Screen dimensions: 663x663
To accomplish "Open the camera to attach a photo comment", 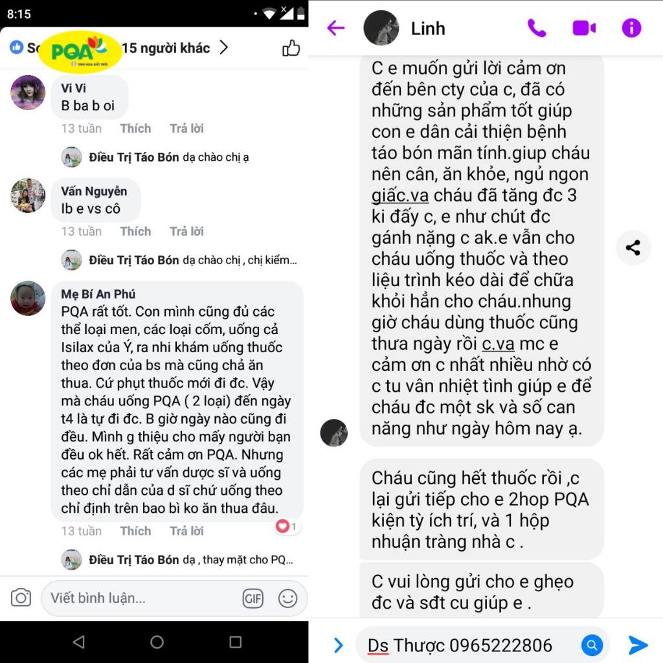I will pos(21,598).
